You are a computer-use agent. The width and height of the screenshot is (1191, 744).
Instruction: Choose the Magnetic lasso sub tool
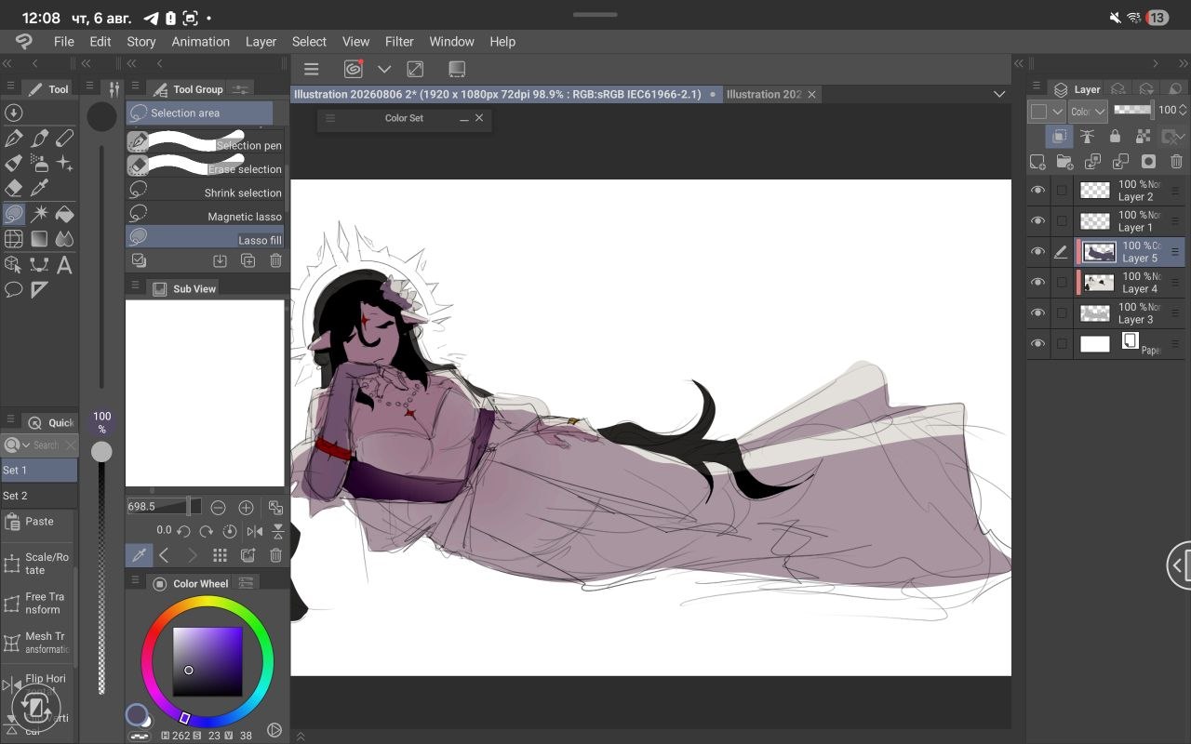click(x=205, y=216)
